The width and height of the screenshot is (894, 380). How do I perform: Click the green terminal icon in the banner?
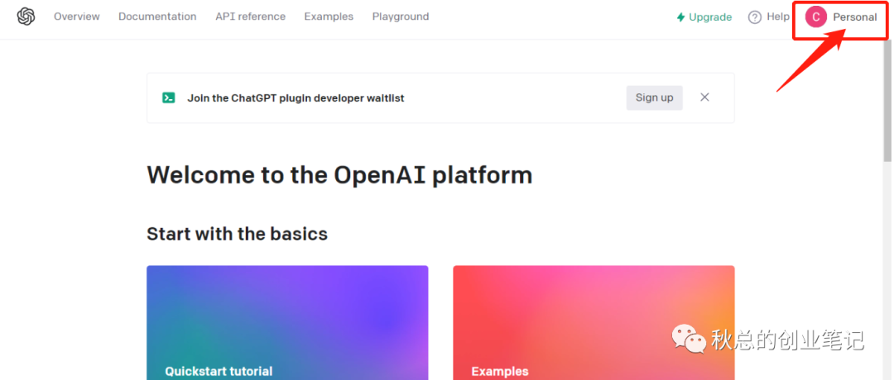pyautogui.click(x=169, y=97)
